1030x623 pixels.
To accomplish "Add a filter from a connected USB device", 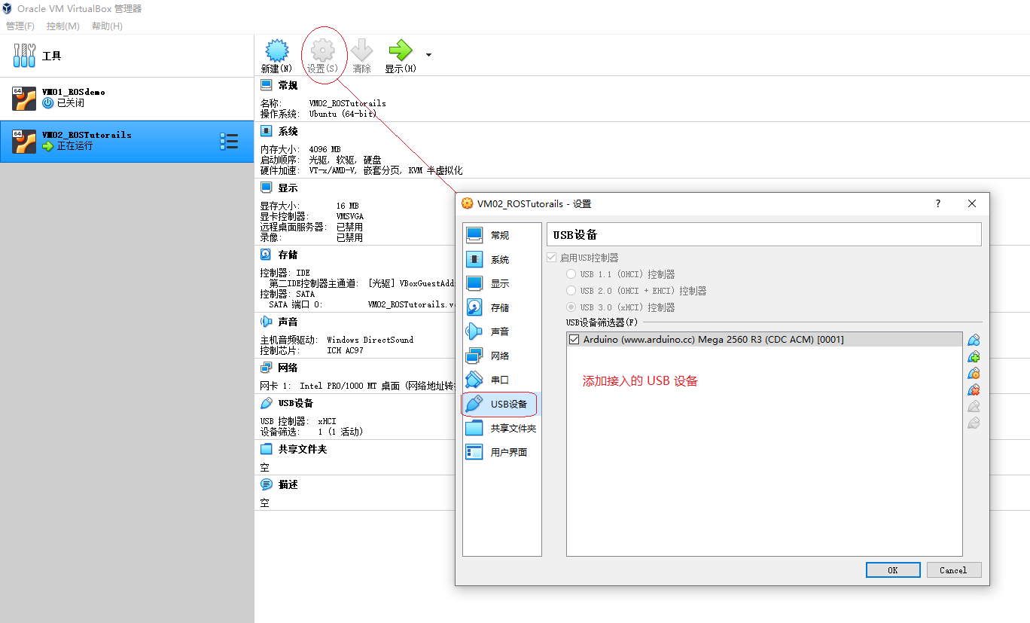I will click(974, 356).
